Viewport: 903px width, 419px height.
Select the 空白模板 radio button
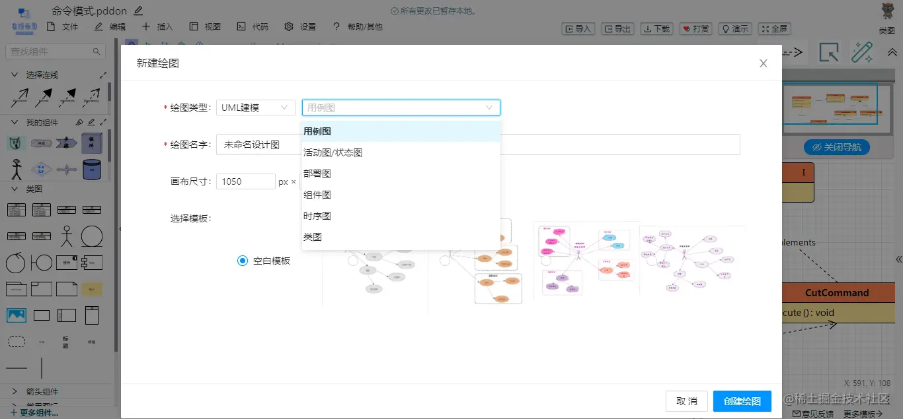[243, 261]
